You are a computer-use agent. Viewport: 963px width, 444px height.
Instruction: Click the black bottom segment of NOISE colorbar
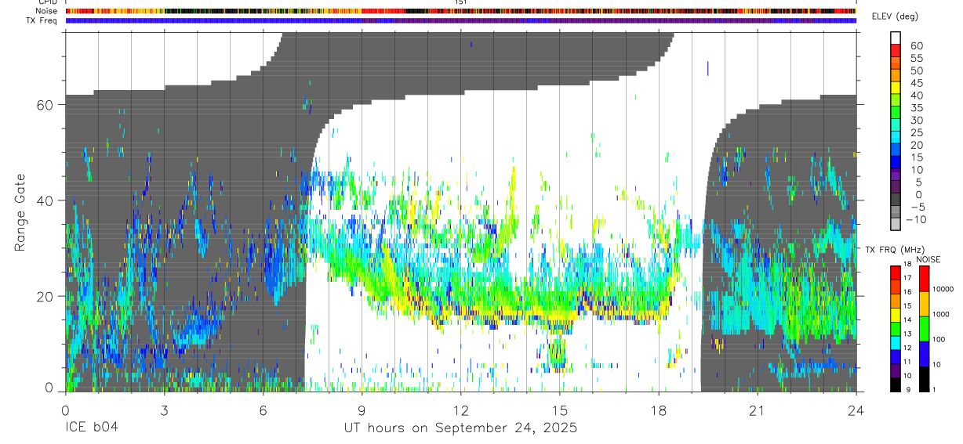click(x=924, y=379)
